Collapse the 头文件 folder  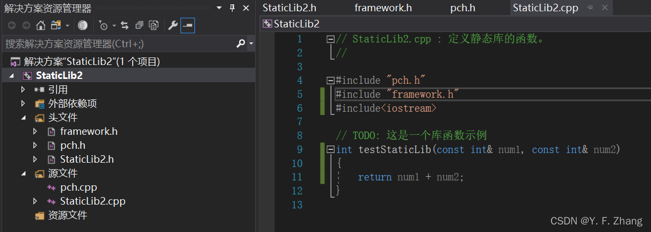click(23, 118)
